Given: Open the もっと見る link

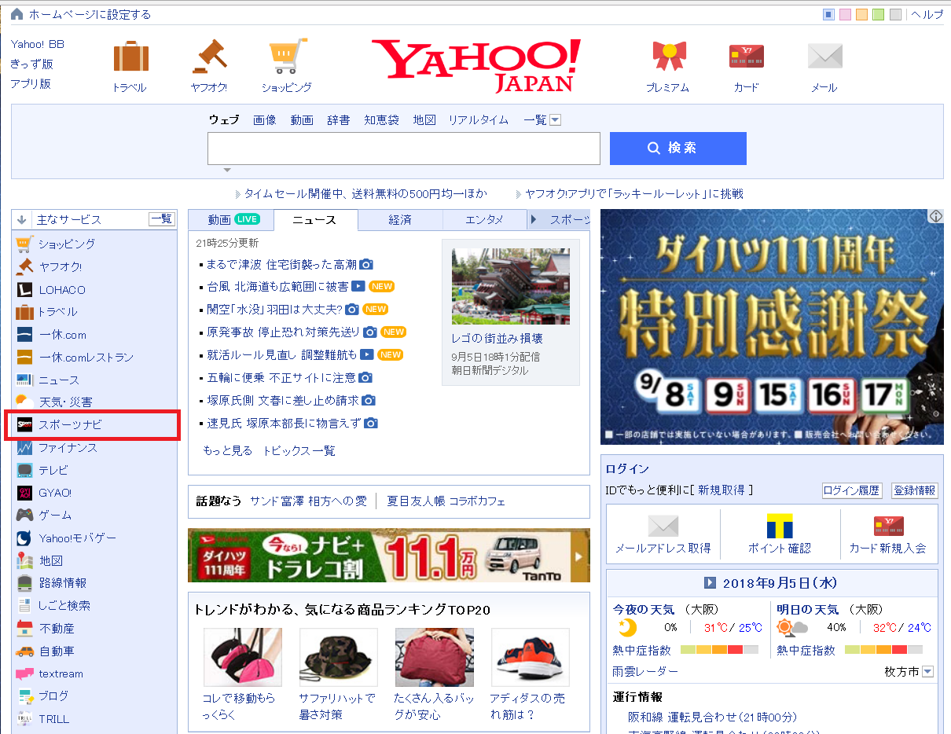Looking at the screenshot, I should [x=228, y=450].
